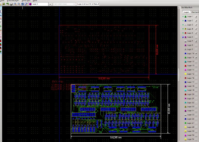Click the green arrow marker beside Lage 1
Screen dimensions: 199x142
(183, 16)
